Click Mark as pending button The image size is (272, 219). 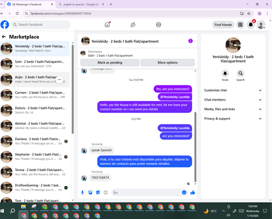[x=110, y=62]
